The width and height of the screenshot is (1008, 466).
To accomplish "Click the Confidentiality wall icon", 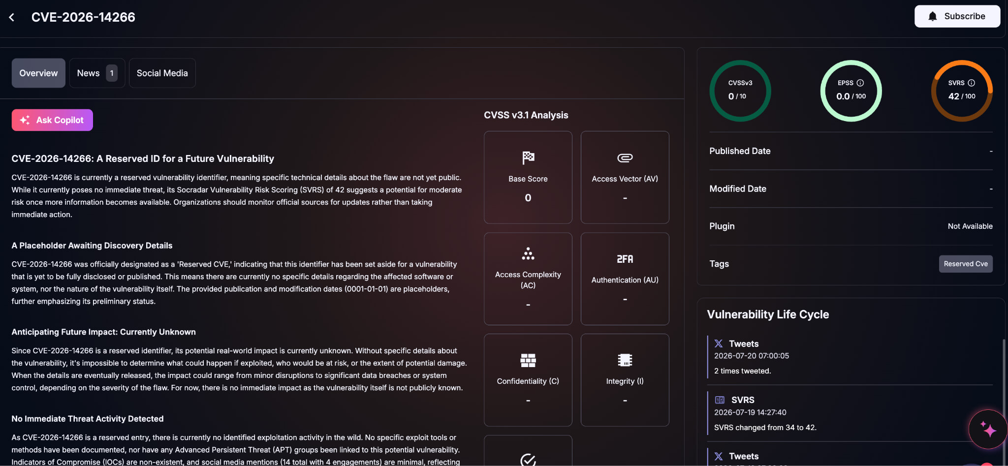I will point(528,360).
